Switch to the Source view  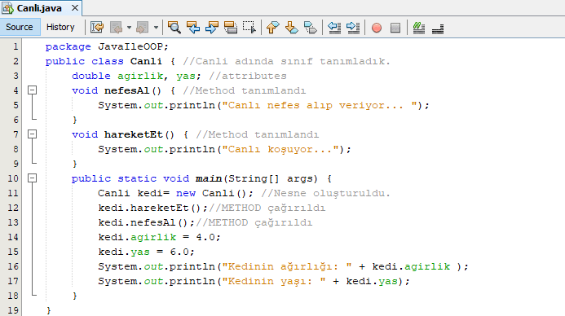tap(20, 28)
